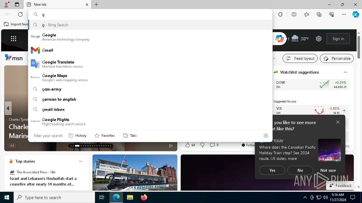The image size is (362, 203).
Task: Open the Import favorites bookmark bar item
Action: click(x=16, y=24)
